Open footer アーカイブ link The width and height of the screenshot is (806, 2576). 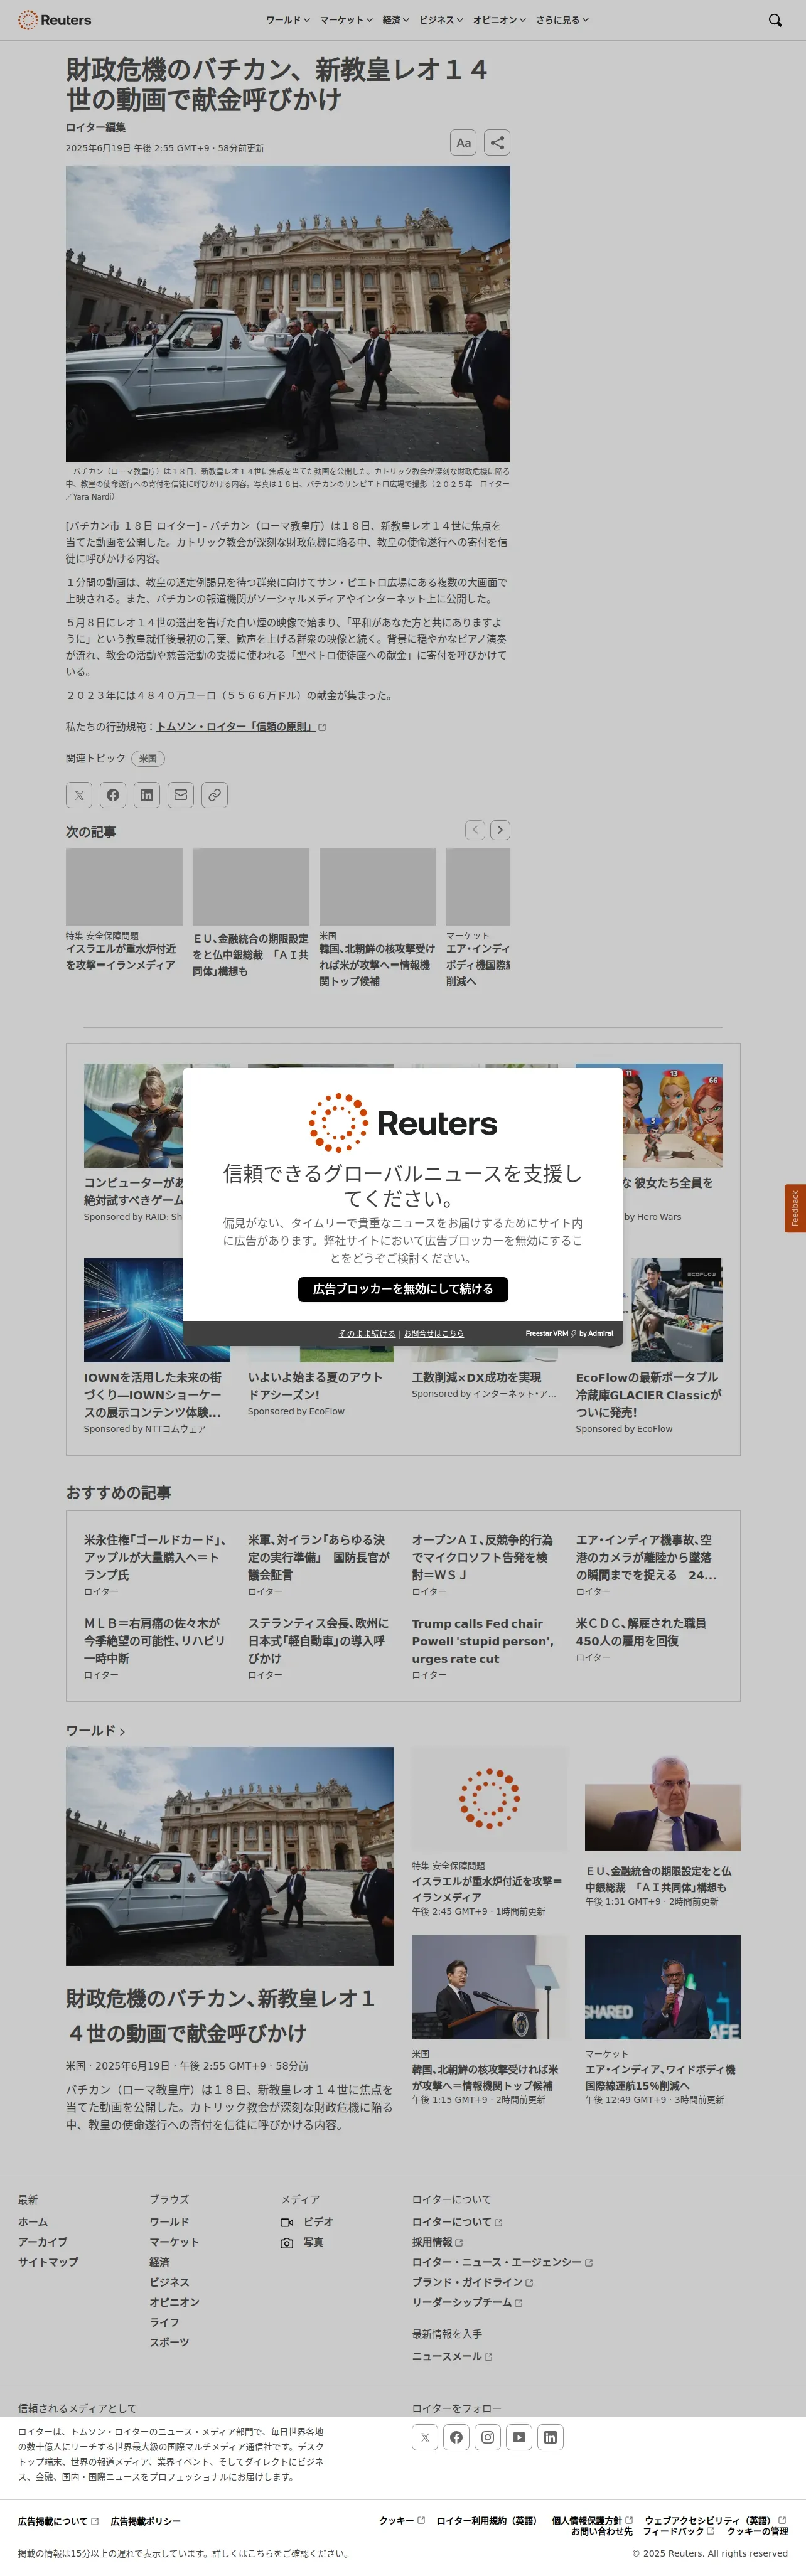[x=43, y=2242]
